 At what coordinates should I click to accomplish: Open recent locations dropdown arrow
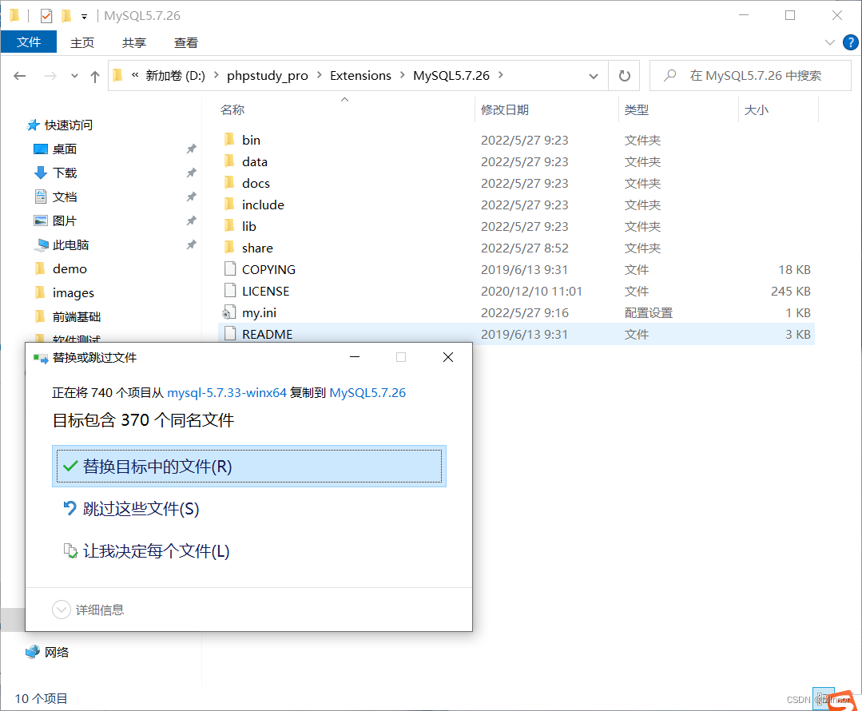click(x=74, y=76)
